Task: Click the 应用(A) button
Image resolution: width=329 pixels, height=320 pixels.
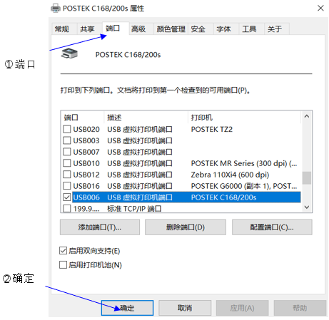Action: tap(242, 308)
